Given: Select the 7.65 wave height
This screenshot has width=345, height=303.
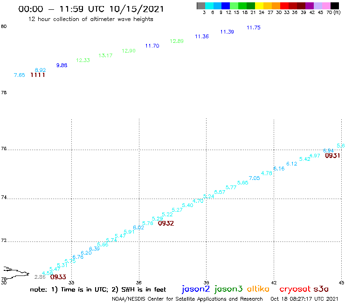Looking at the screenshot, I should tap(20, 75).
